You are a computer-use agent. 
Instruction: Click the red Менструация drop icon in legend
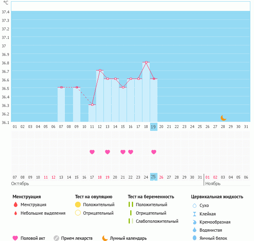(x=15, y=205)
